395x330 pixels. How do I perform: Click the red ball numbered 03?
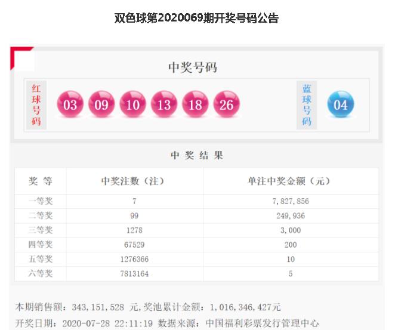point(70,105)
